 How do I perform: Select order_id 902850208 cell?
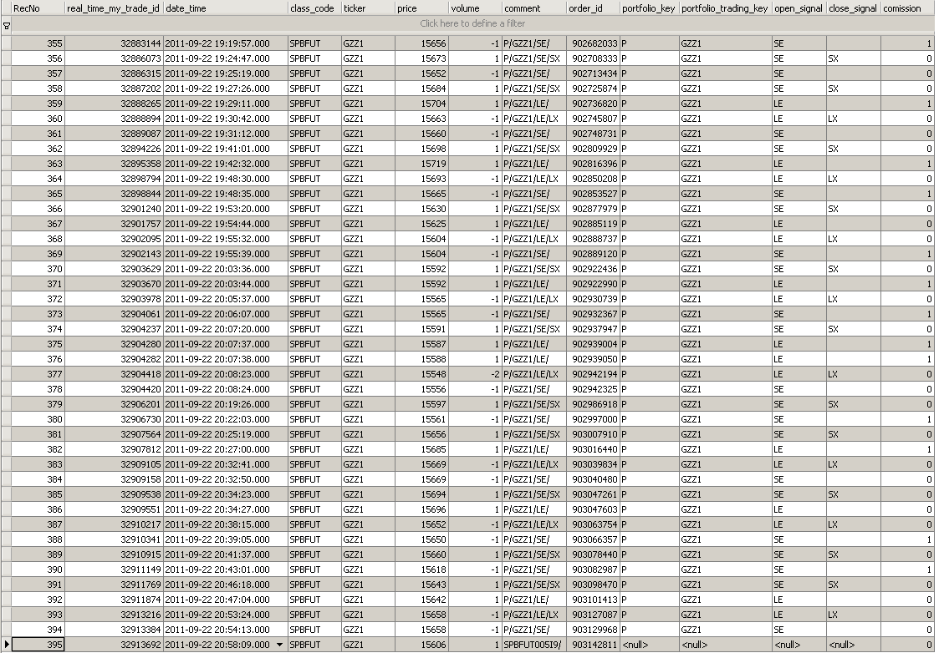coord(593,179)
